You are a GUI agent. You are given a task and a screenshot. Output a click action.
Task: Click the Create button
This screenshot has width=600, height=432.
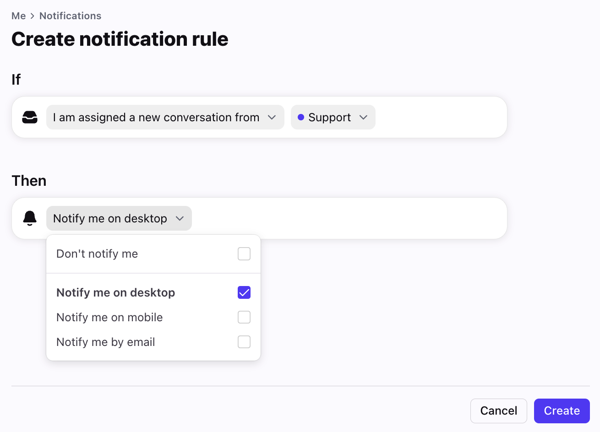pyautogui.click(x=562, y=410)
